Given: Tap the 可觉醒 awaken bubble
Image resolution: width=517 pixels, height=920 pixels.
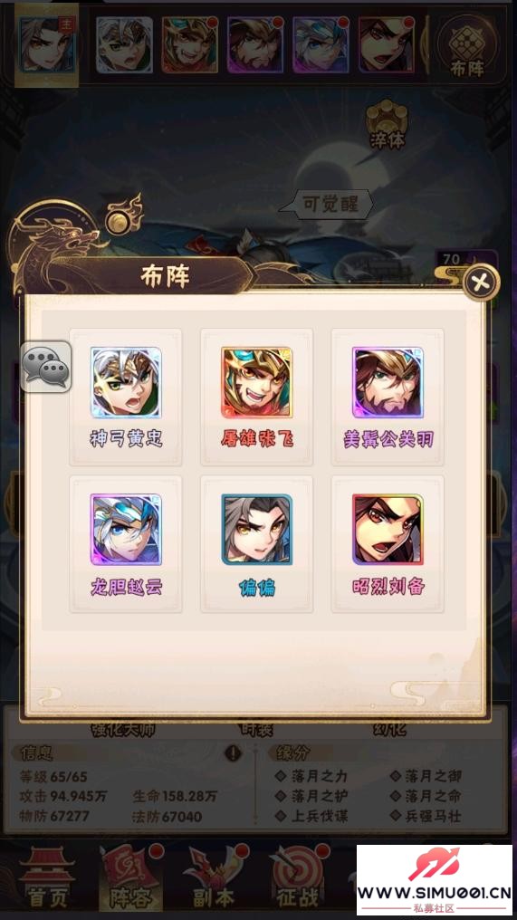Looking at the screenshot, I should point(330,205).
